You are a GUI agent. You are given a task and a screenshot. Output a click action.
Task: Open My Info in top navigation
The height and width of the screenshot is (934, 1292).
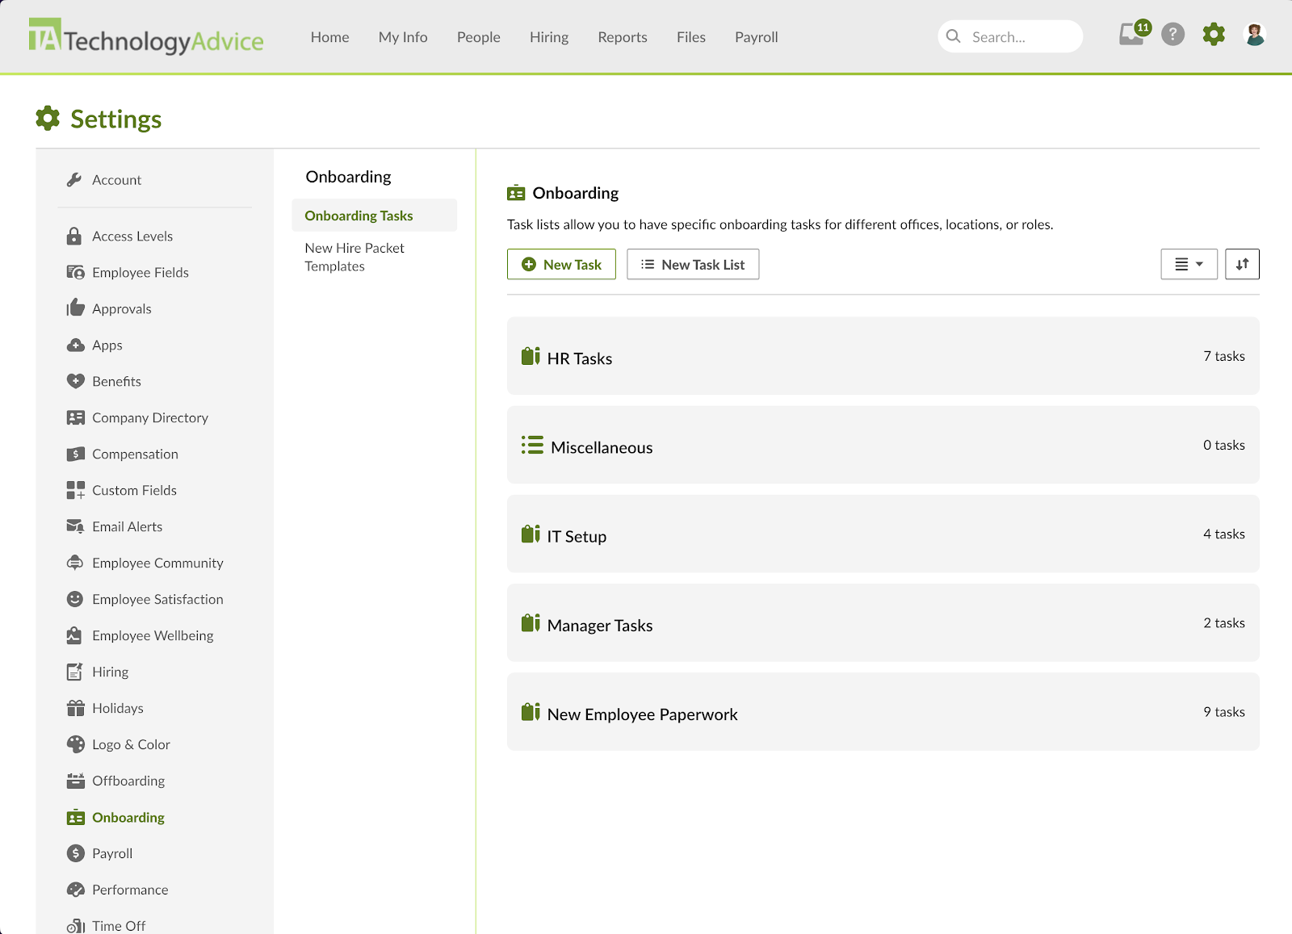click(x=403, y=37)
